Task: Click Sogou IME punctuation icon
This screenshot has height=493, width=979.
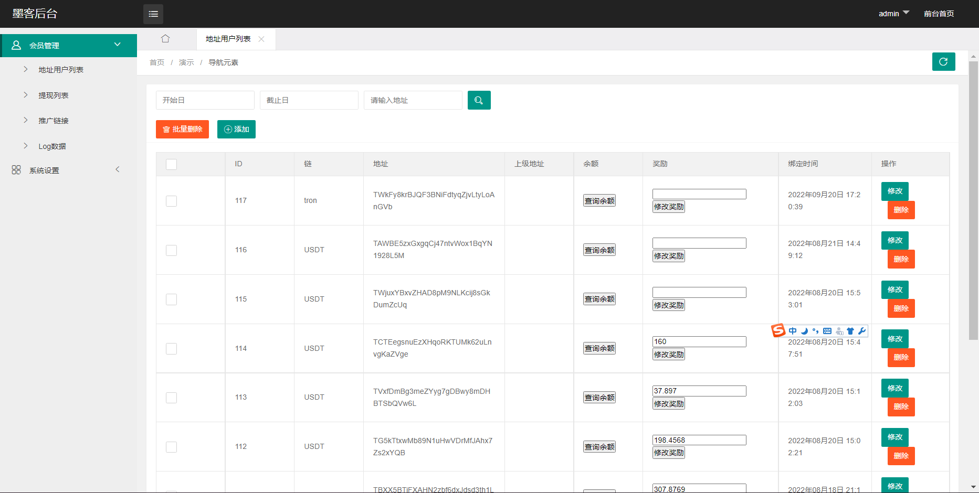Action: (x=816, y=331)
